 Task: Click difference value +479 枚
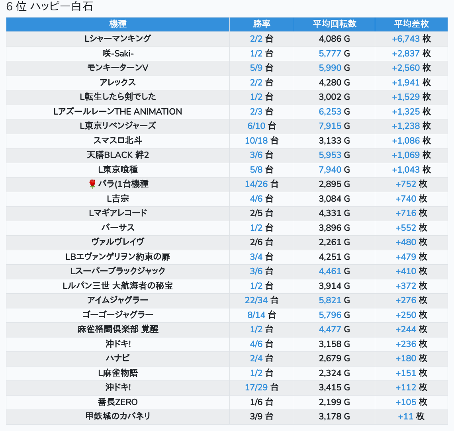[x=411, y=257]
